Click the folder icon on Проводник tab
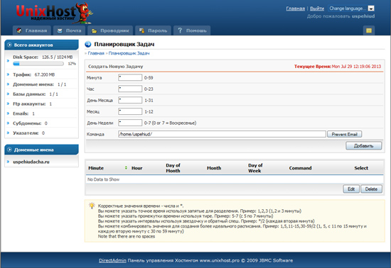Image resolution: width=391 pixels, height=268 pixels. pos(94,30)
